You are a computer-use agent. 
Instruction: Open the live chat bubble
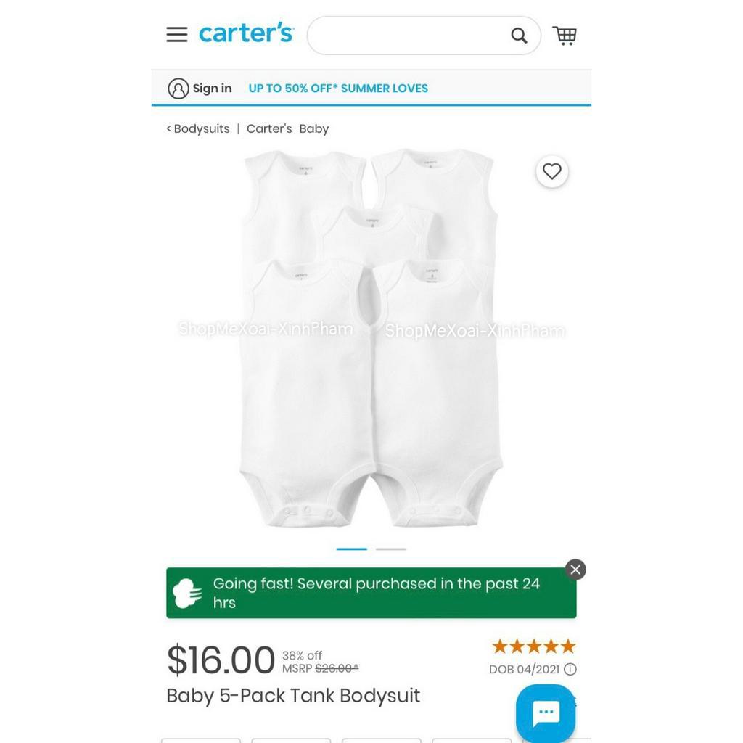click(546, 713)
